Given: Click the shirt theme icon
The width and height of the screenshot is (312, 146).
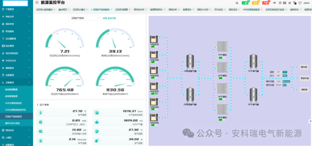Looking at the screenshot, I should click(x=300, y=3).
